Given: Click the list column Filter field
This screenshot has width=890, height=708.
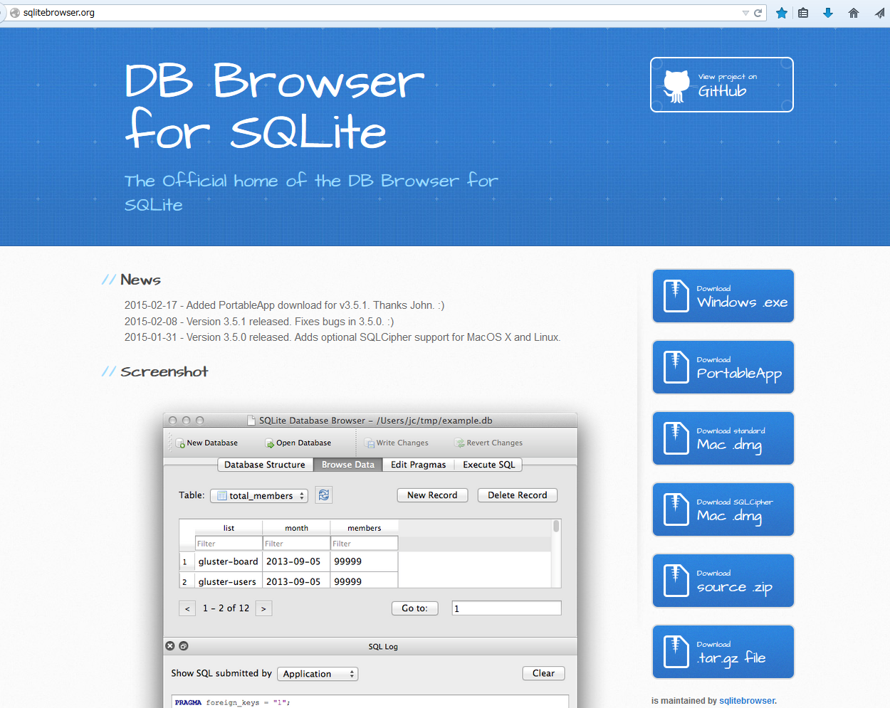Looking at the screenshot, I should (x=229, y=544).
